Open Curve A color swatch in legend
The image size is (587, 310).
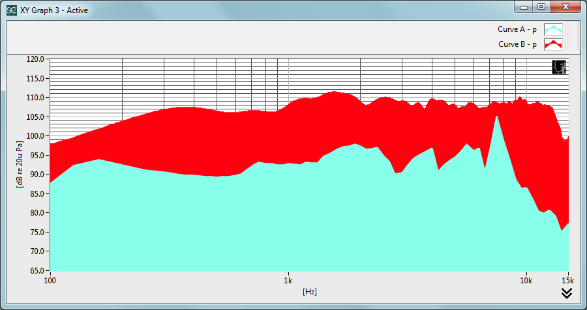pos(553,29)
